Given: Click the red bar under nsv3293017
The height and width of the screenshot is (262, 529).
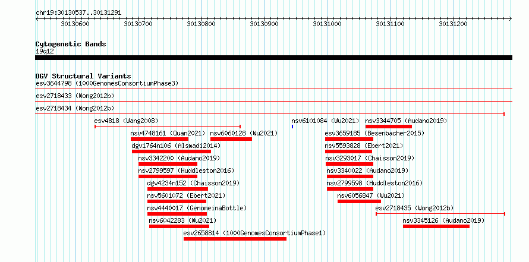Looking at the screenshot, I should 349,164.
